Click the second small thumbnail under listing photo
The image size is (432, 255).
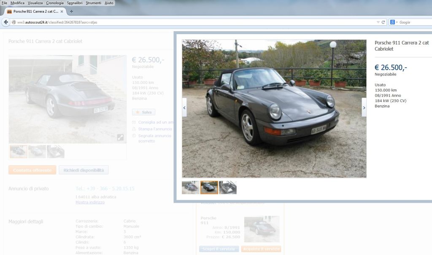coord(37,151)
